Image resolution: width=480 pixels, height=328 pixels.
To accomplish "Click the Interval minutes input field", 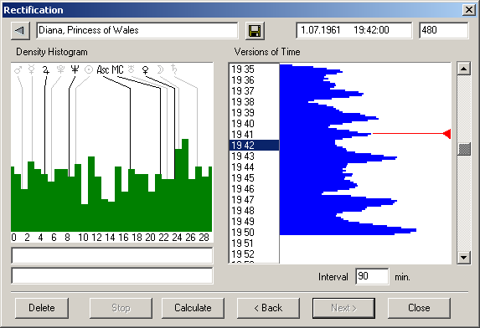I will click(x=372, y=276).
